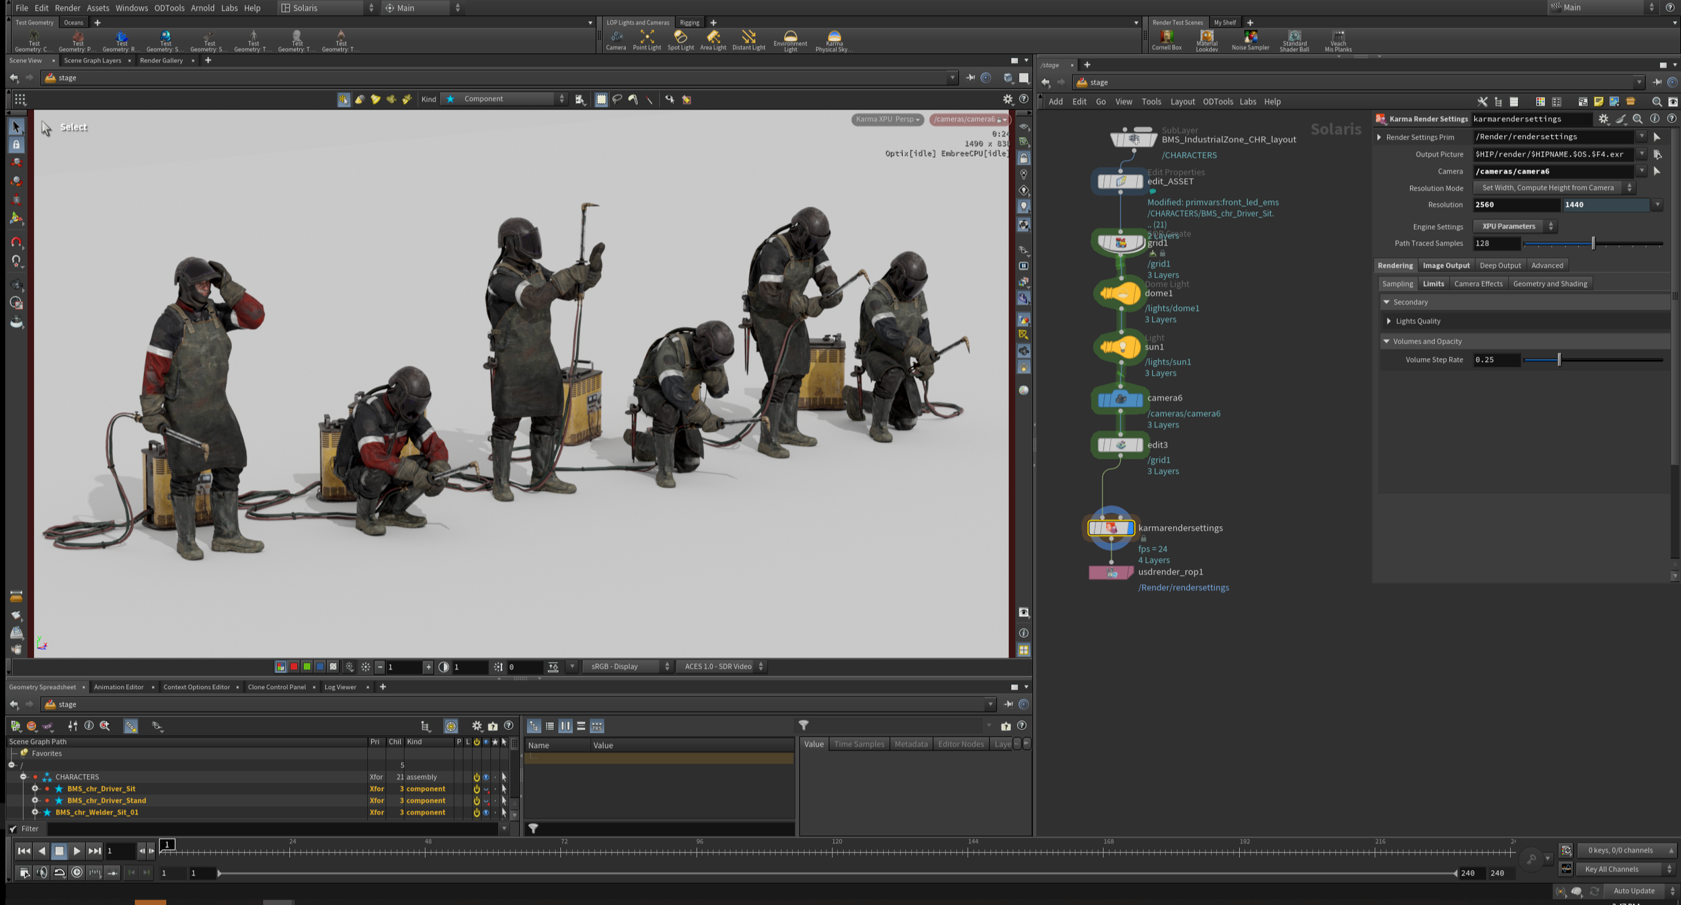
Task: Switch to the Image Output tab
Action: [x=1446, y=265]
